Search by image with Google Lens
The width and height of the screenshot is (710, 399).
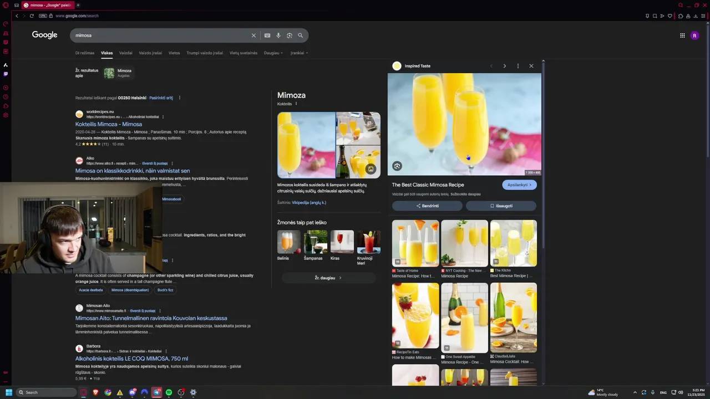pos(290,35)
